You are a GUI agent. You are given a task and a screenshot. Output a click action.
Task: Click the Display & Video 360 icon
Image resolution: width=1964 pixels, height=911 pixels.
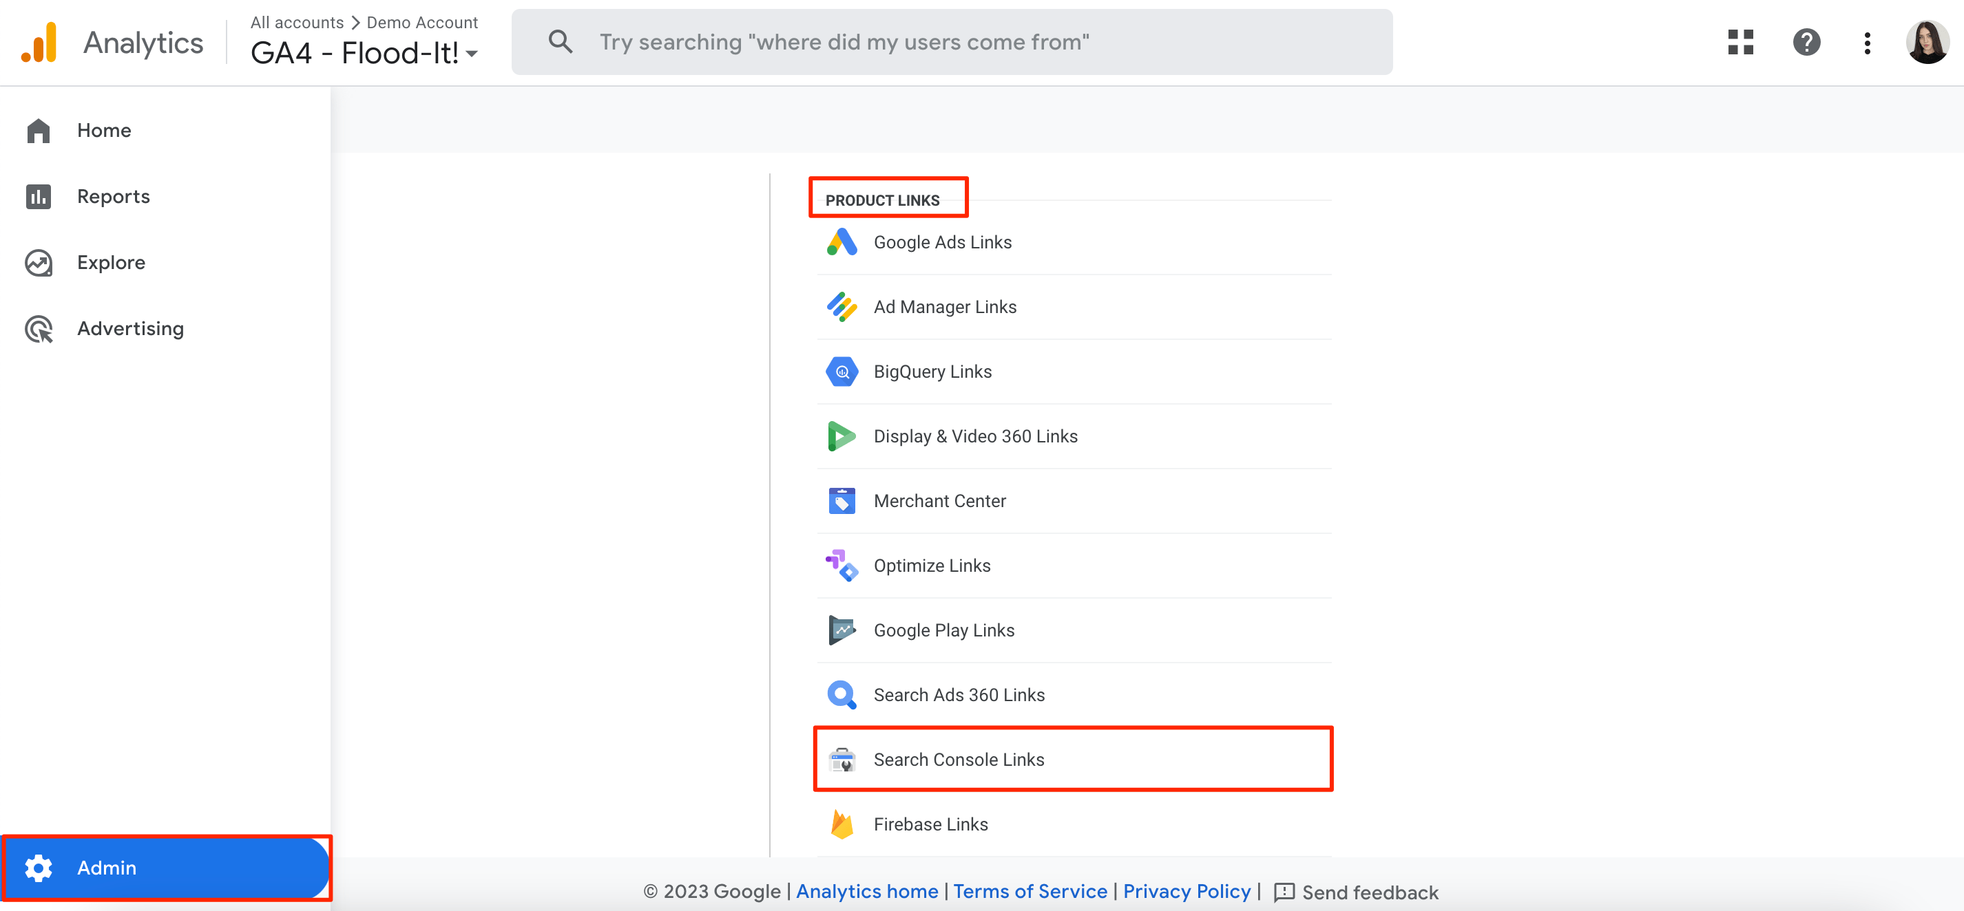coord(842,436)
